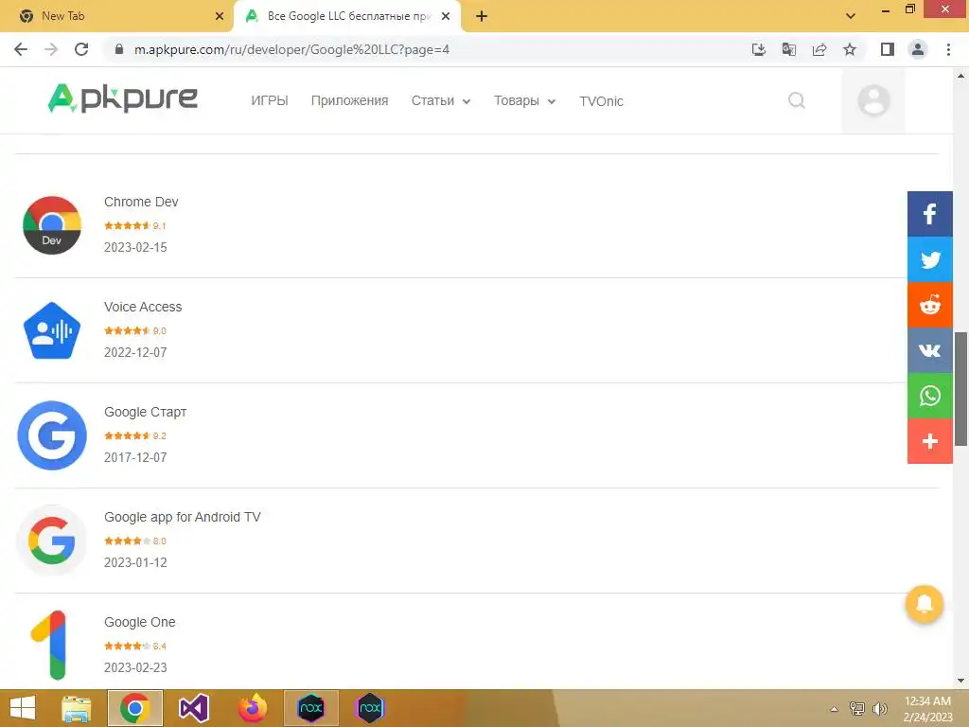This screenshot has height=727, width=969.
Task: Share this page icon in address bar
Action: pos(819,49)
